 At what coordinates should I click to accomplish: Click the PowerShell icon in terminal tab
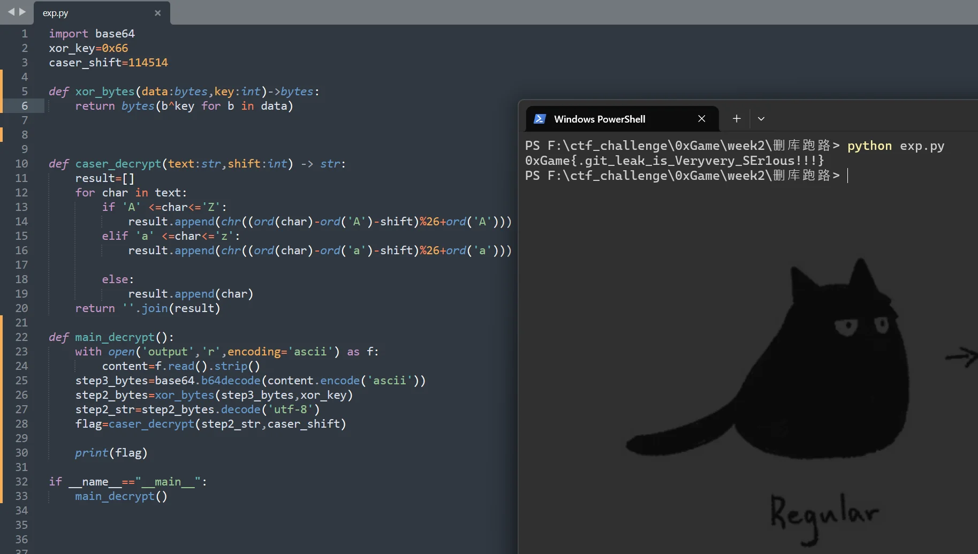coord(540,119)
